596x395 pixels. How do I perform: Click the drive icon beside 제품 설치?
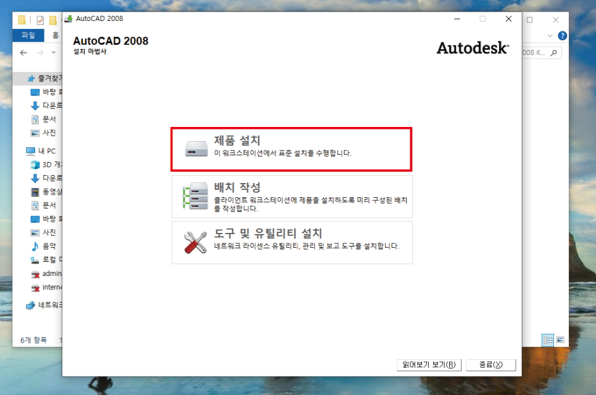point(196,149)
